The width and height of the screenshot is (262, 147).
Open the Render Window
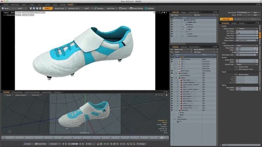coord(136,8)
